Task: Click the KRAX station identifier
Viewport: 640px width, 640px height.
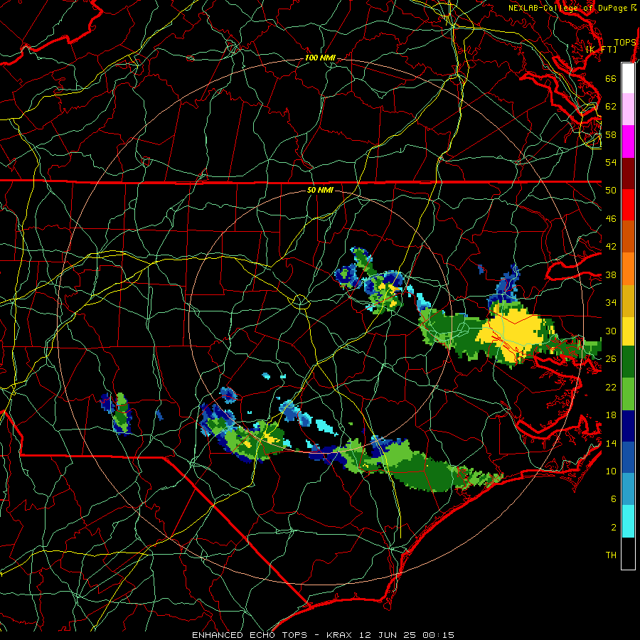Action: click(x=341, y=635)
